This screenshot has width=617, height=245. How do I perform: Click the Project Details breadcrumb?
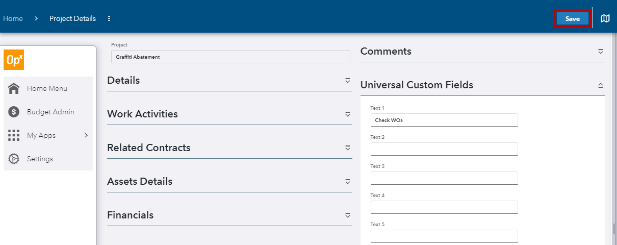(x=72, y=18)
